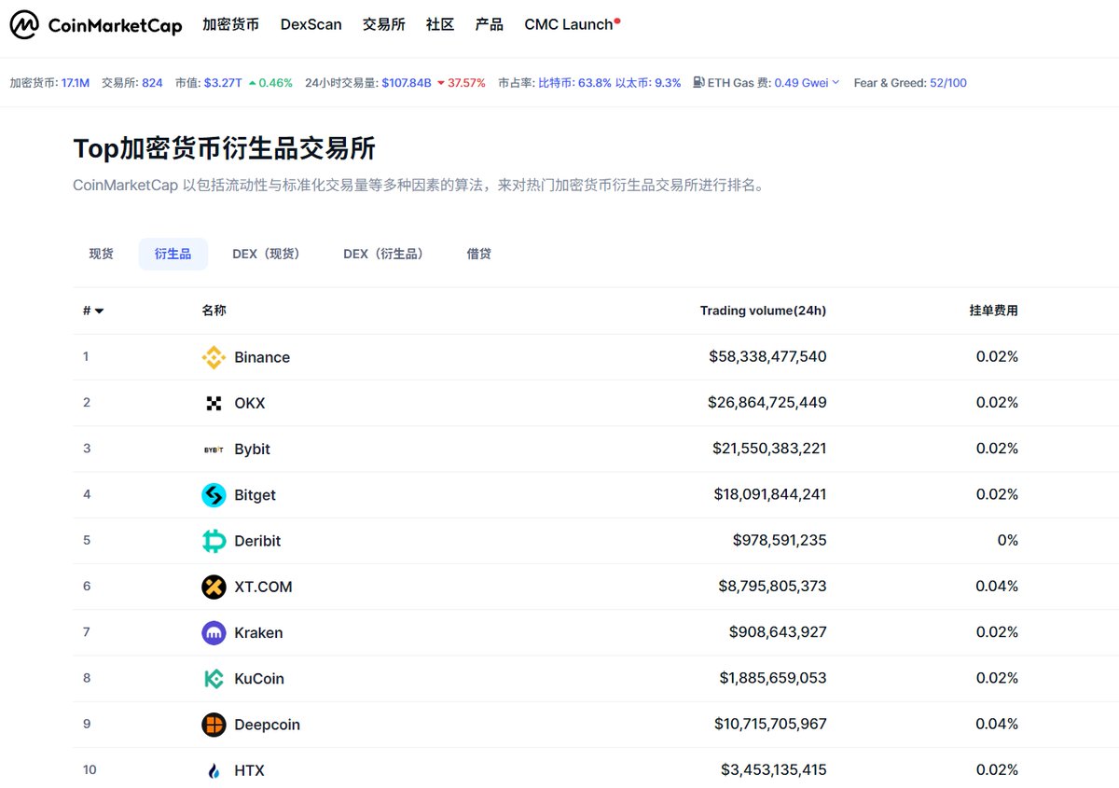Click XT.COM volume $8,795,805,373
The image size is (1119, 788).
(x=772, y=587)
